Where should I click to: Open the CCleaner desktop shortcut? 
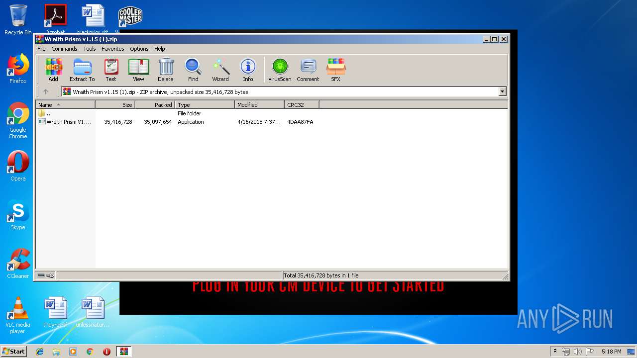point(18,264)
